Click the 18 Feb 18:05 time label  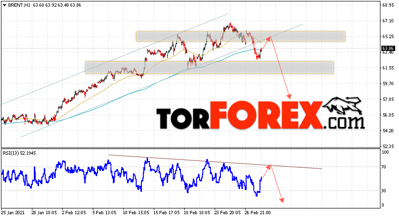pos(197,213)
